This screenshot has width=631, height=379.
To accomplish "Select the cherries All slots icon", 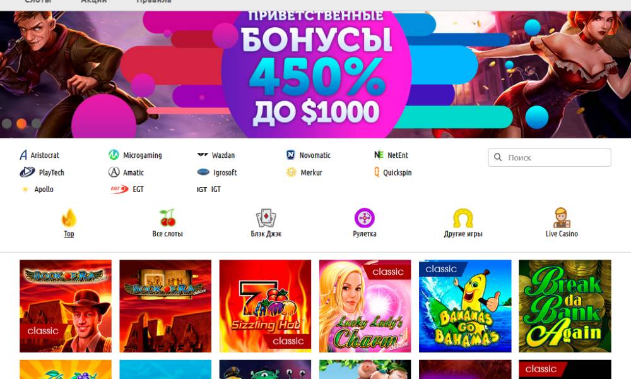I will click(167, 218).
